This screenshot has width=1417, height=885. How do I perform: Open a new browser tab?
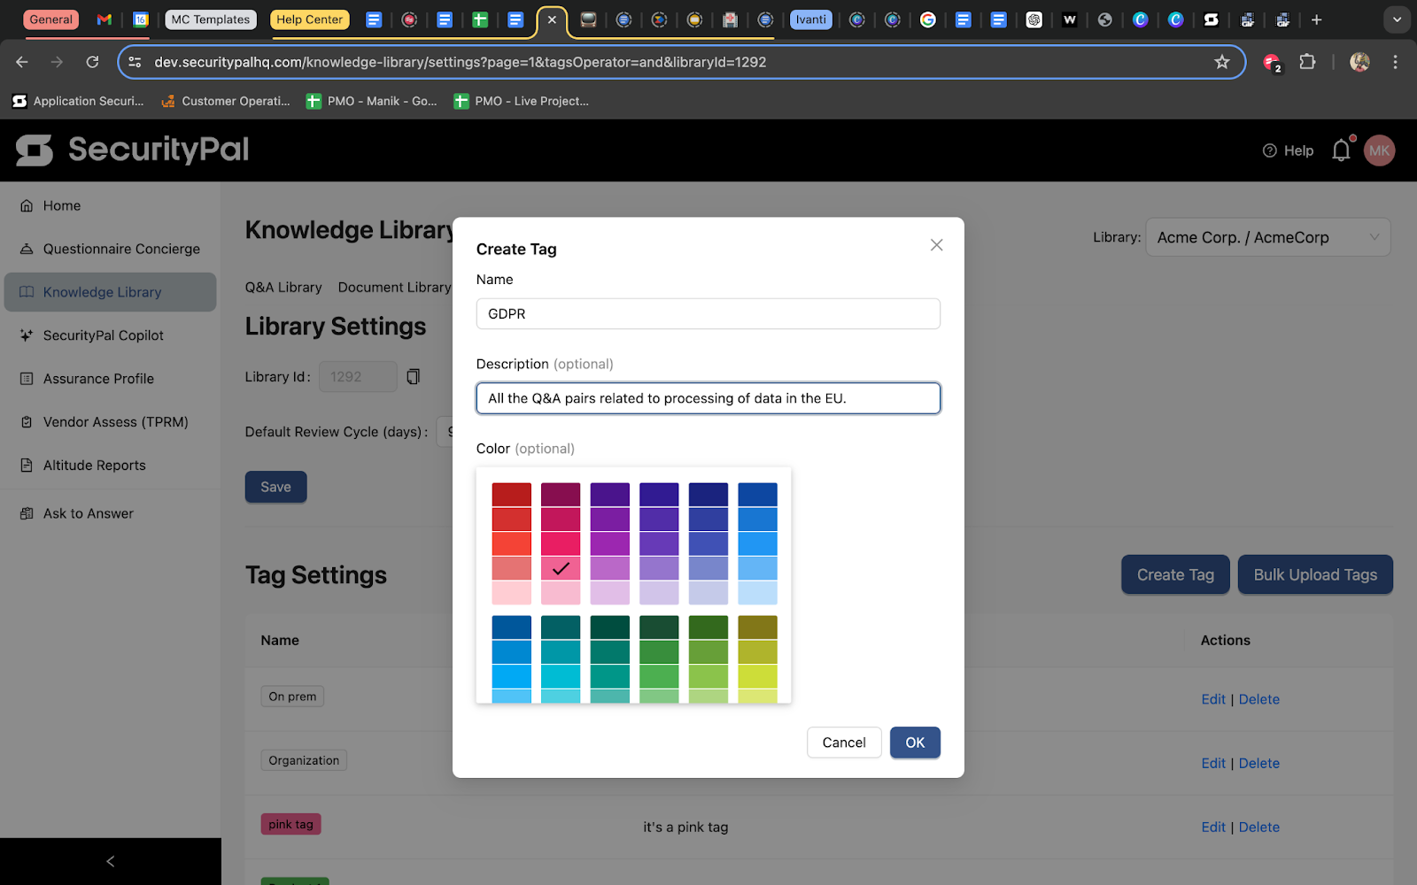coord(1317,19)
